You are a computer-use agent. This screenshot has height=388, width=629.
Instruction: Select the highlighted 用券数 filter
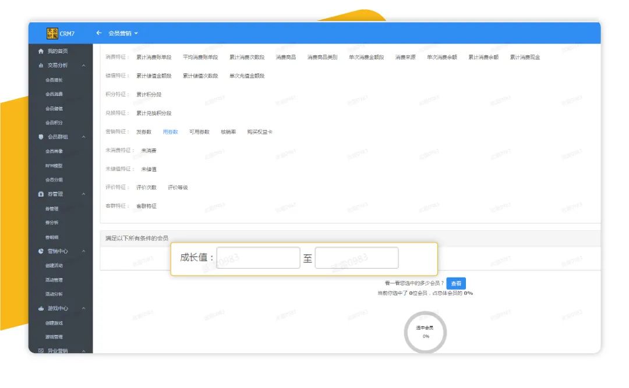point(170,132)
